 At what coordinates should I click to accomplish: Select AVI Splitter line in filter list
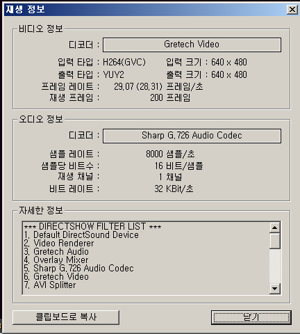click(50, 285)
